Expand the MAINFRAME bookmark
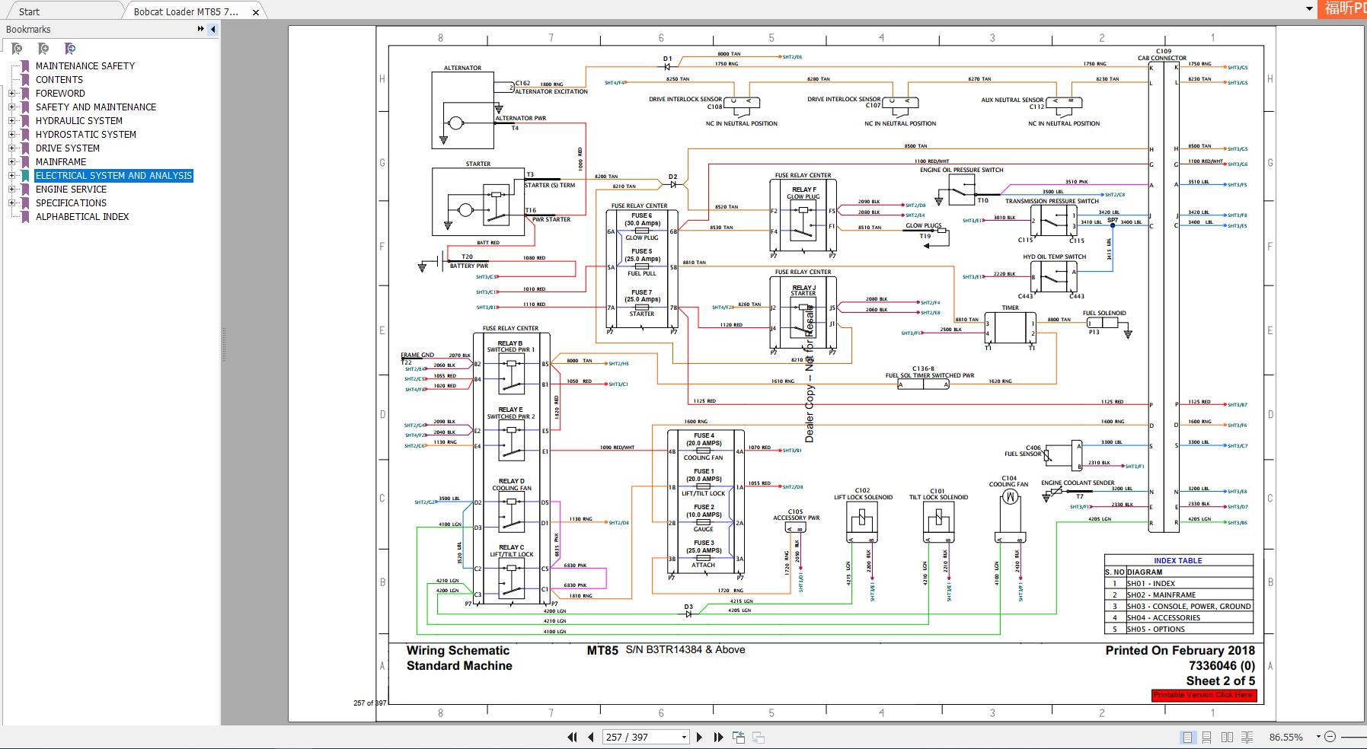The image size is (1367, 749). coord(12,162)
